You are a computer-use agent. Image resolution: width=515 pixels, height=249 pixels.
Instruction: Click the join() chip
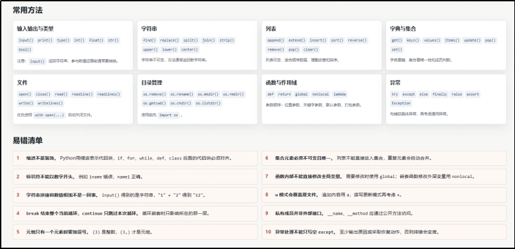point(209,41)
